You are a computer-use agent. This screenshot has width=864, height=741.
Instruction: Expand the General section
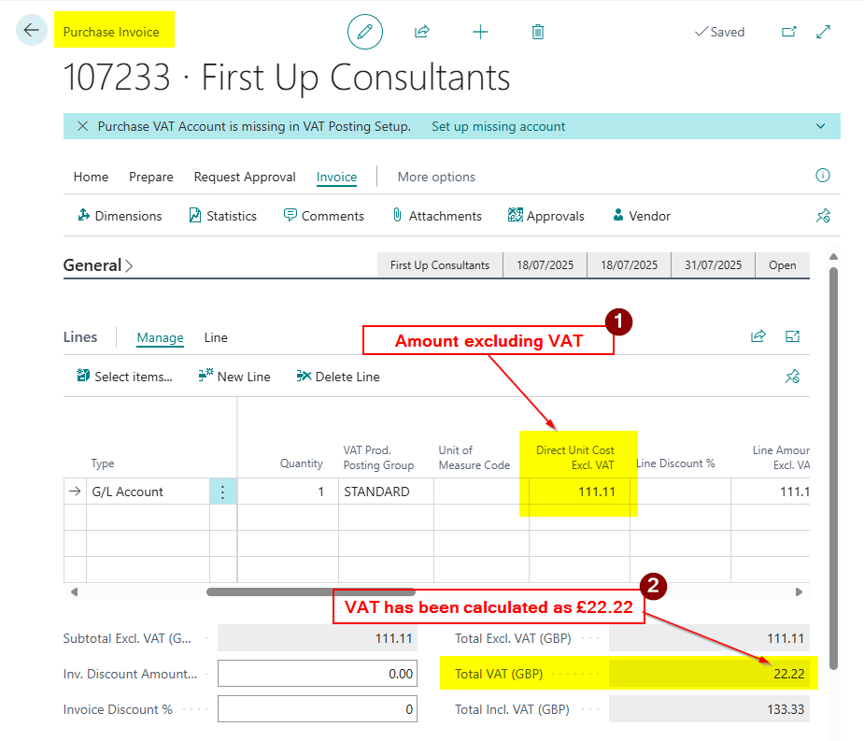pos(98,265)
